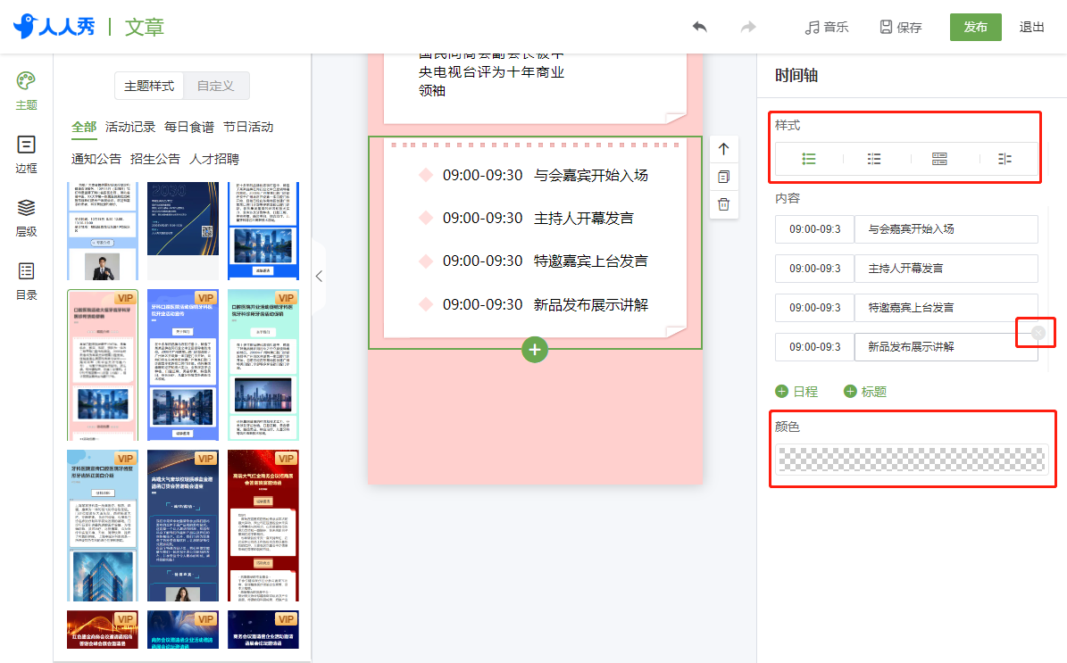Click the redo arrow icon
Viewport: 1067px width, 663px height.
748,27
